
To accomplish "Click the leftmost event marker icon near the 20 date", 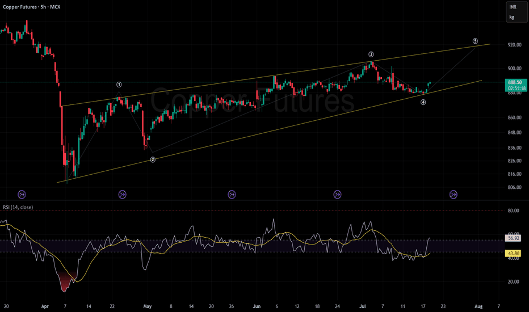I will [x=22, y=194].
